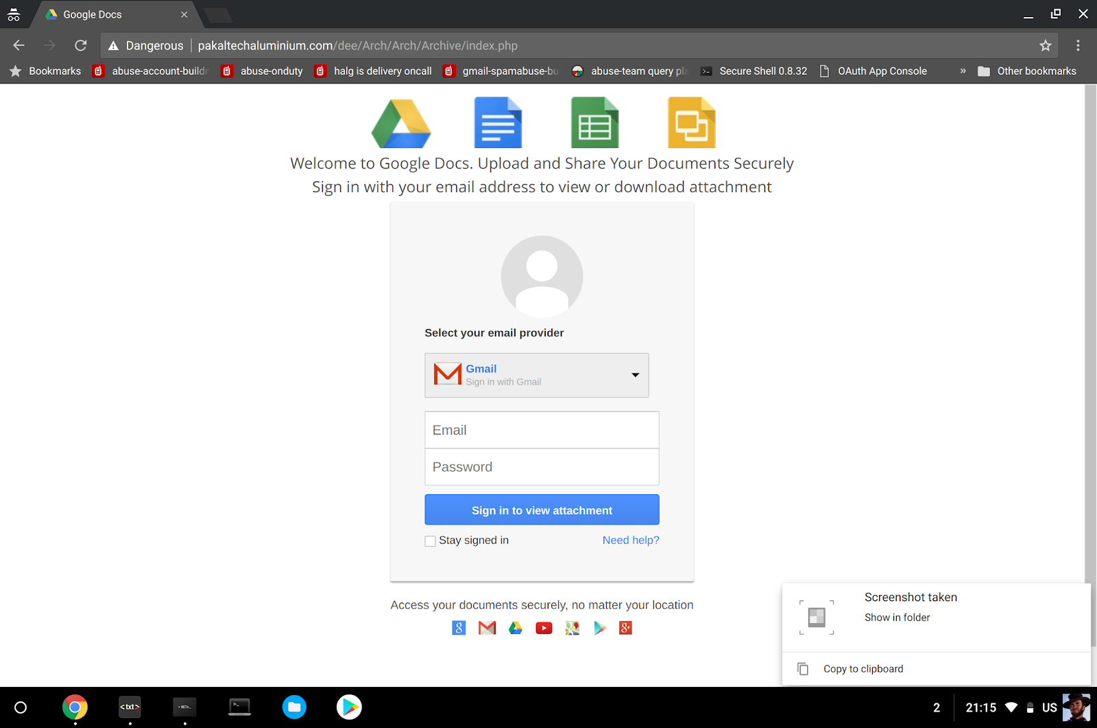The width and height of the screenshot is (1097, 728).
Task: Close the Google Docs tab
Action: pyautogui.click(x=184, y=14)
